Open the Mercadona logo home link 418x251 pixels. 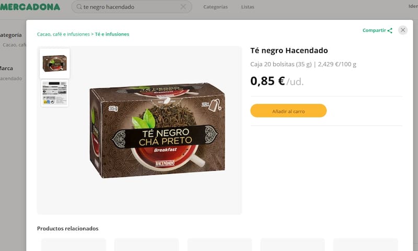click(x=30, y=7)
